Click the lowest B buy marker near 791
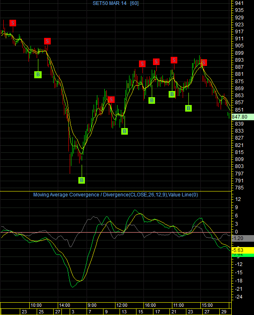Image resolution: width=254 pixels, height=315 pixels. 82,180
